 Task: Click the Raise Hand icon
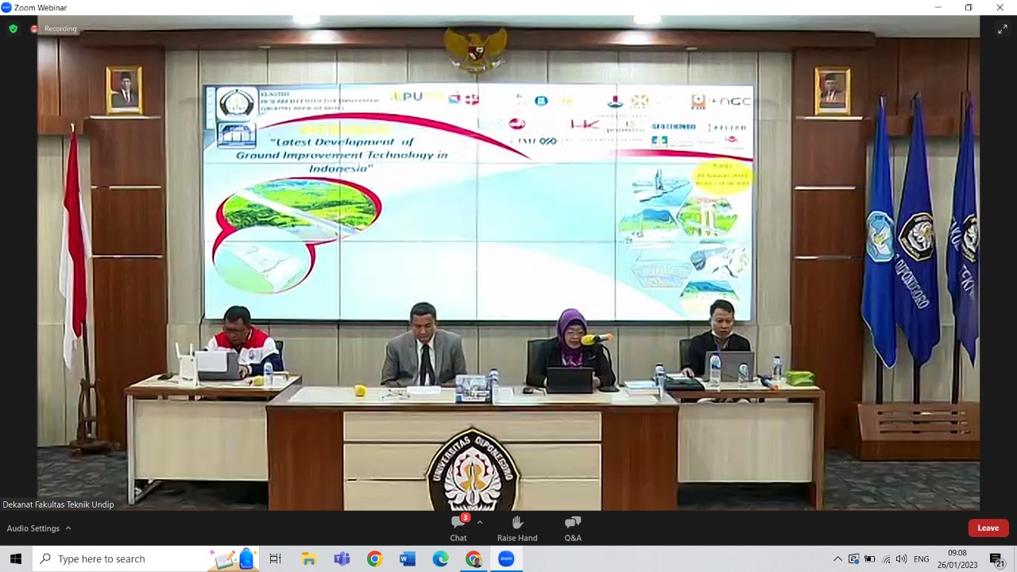point(517,528)
